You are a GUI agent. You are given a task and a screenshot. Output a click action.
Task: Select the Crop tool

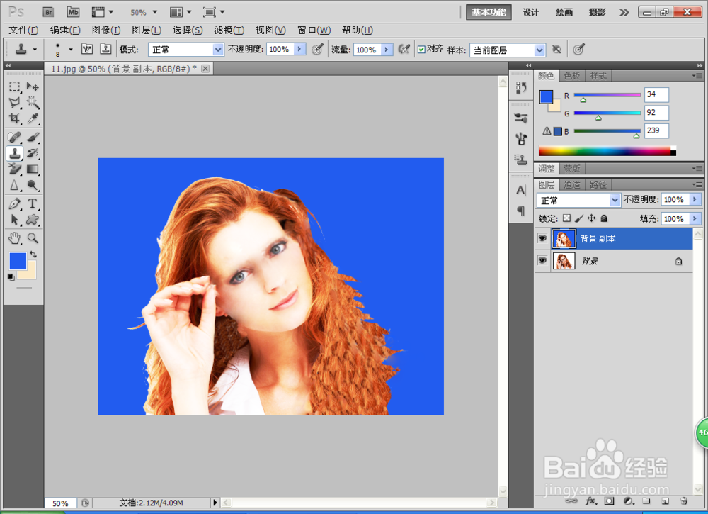tap(14, 118)
